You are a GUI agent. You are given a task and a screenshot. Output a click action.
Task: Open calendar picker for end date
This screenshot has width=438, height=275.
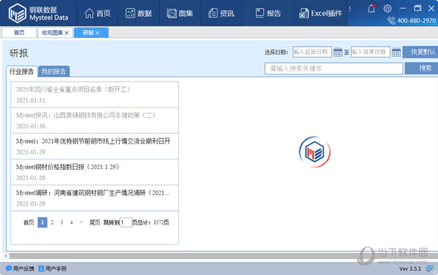point(396,52)
